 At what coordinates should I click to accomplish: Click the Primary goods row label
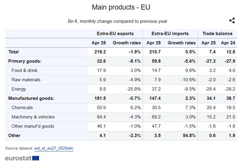click(x=25, y=61)
